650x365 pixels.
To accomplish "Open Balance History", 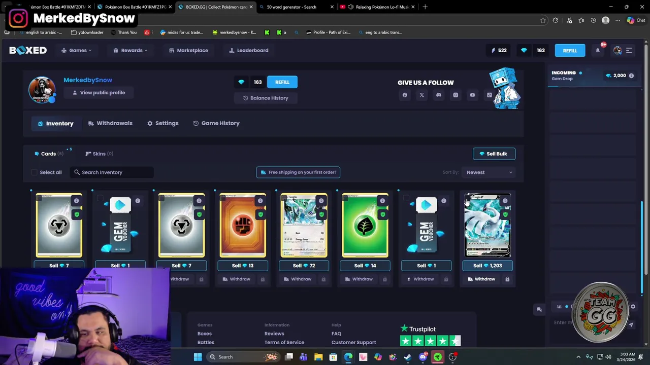I will [x=266, y=98].
